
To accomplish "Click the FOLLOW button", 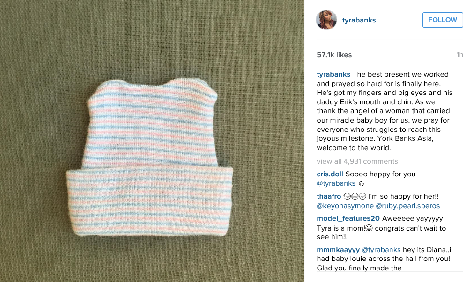I will [443, 20].
